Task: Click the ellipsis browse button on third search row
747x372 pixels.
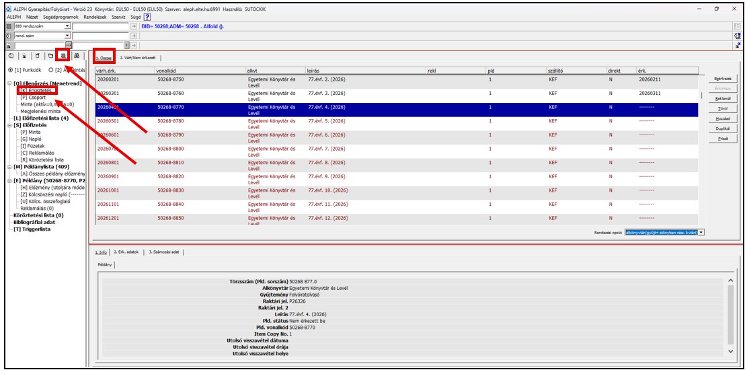Action: 69,45
